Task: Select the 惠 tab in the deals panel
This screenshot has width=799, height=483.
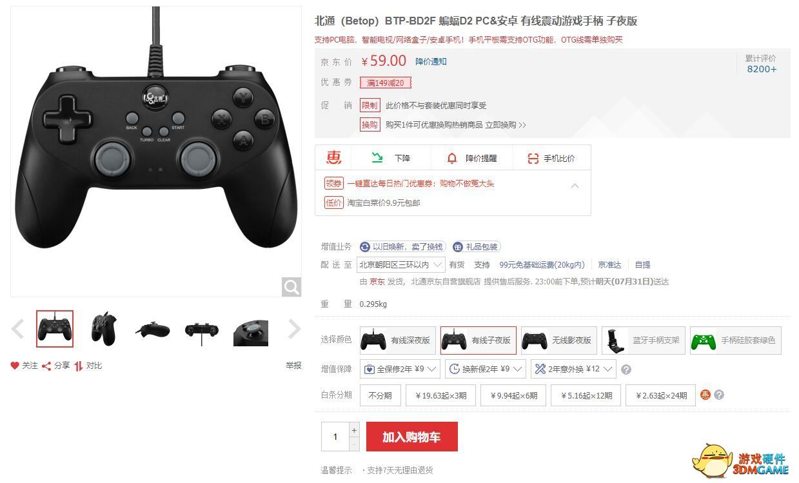Action: 334,158
